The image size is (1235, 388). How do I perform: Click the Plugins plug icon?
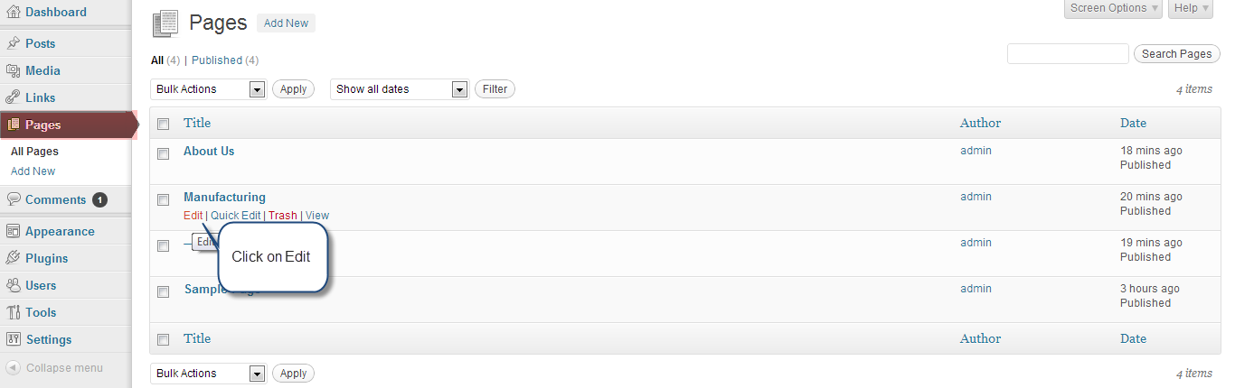(x=13, y=258)
